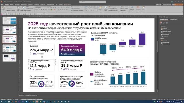This screenshot has width=184, height=103.
Task: Click Заменить (Replace) in the editing group
Action: click(x=124, y=9)
